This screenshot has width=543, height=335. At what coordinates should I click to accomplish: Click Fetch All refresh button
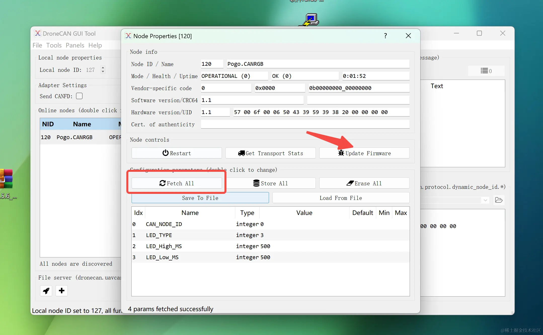click(177, 183)
